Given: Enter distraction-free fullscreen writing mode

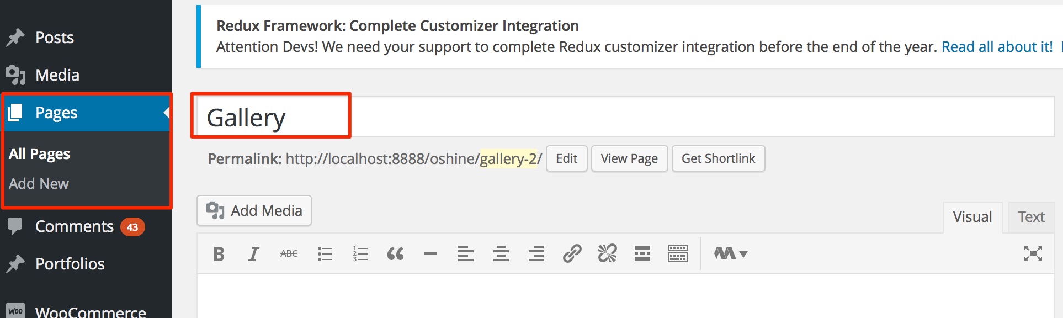Looking at the screenshot, I should pos(1033,254).
